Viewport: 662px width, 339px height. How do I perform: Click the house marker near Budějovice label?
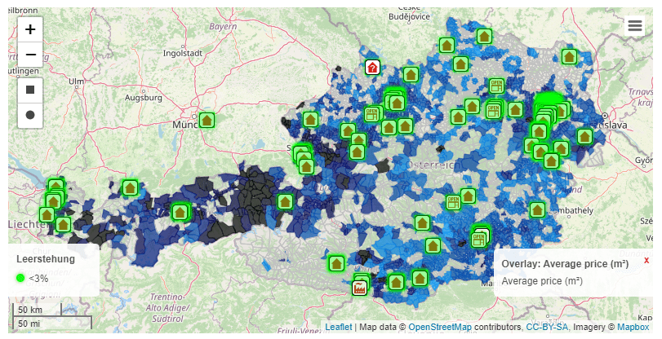[x=485, y=36]
